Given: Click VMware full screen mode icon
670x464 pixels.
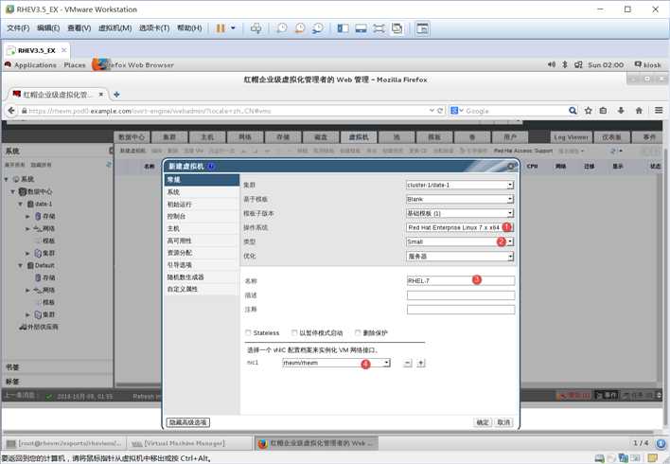Looking at the screenshot, I should tap(379, 28).
